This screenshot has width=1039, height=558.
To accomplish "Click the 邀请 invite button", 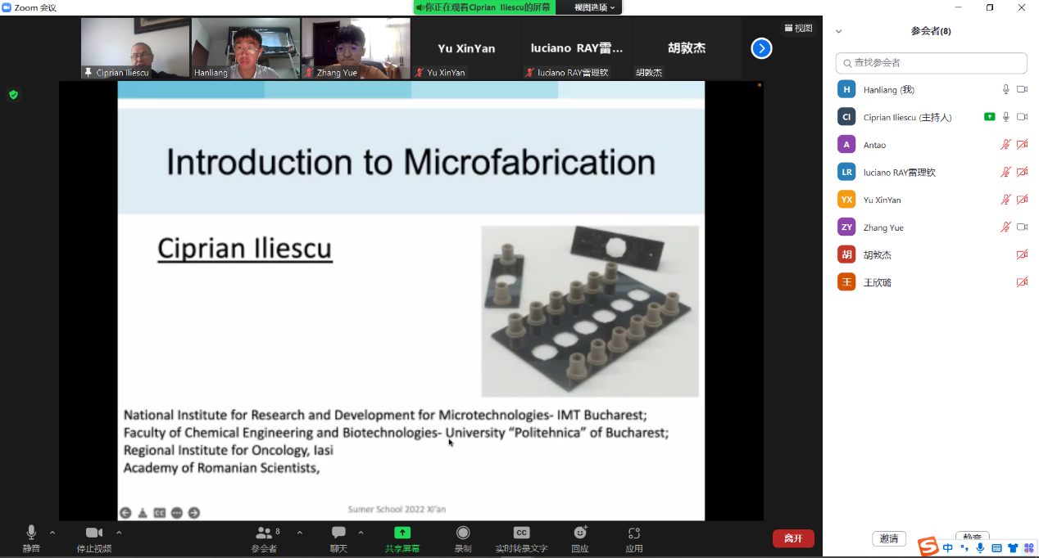I will click(x=889, y=538).
